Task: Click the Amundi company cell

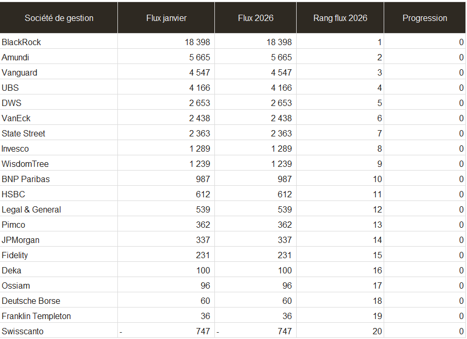Action: coord(16,57)
